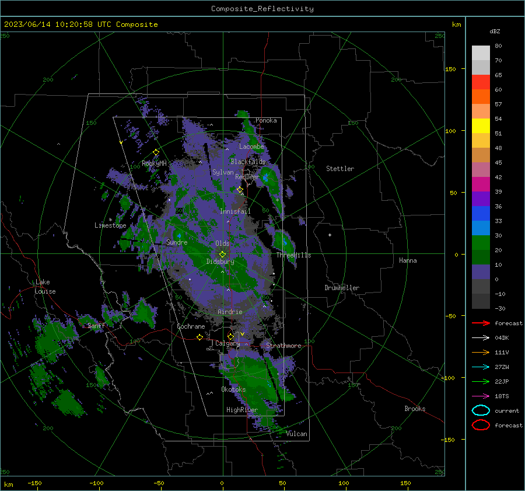
Task: Click the cyan 'current' ellipse symbol
Action: click(x=481, y=410)
